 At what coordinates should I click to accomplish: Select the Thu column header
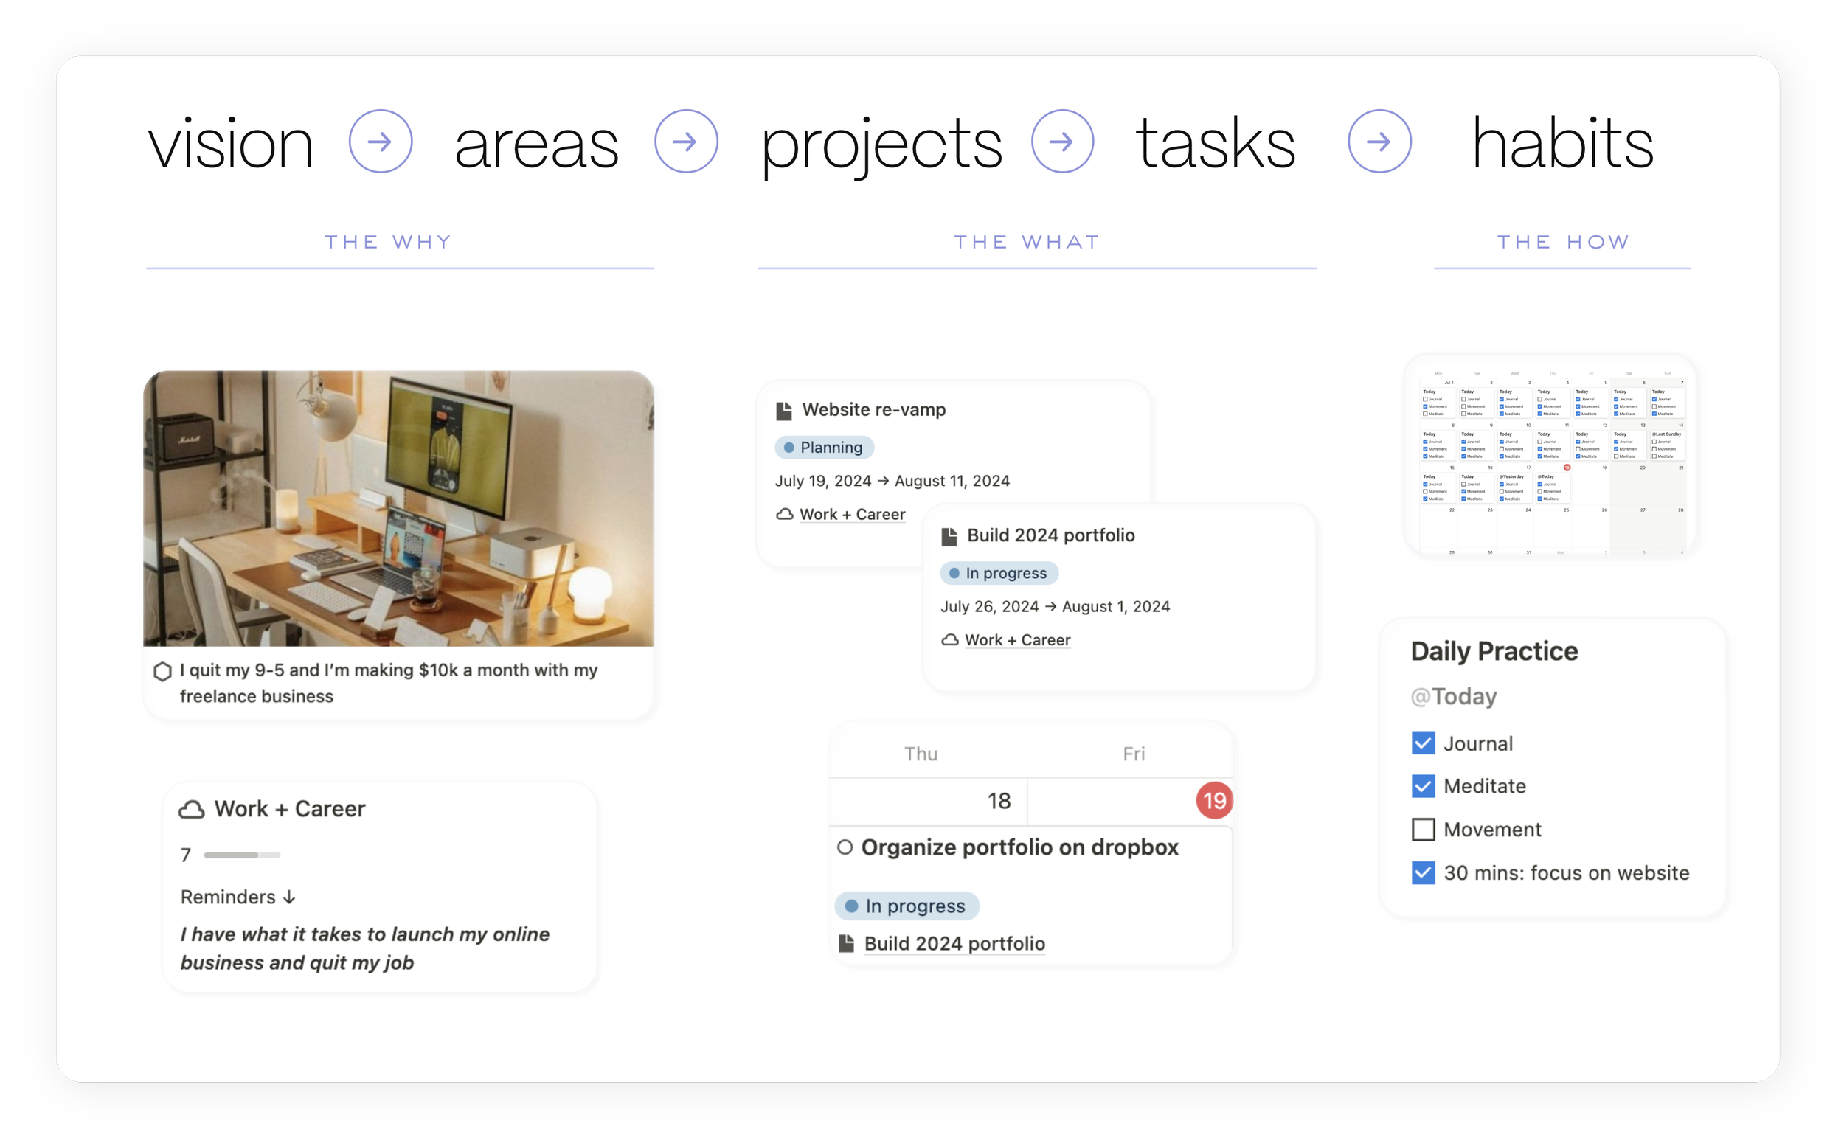click(x=921, y=754)
